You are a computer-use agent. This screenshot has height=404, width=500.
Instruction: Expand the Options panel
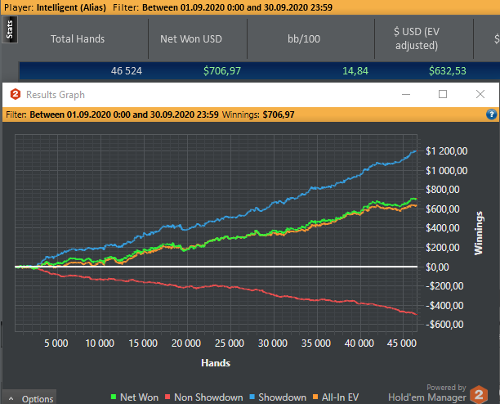pos(29,397)
